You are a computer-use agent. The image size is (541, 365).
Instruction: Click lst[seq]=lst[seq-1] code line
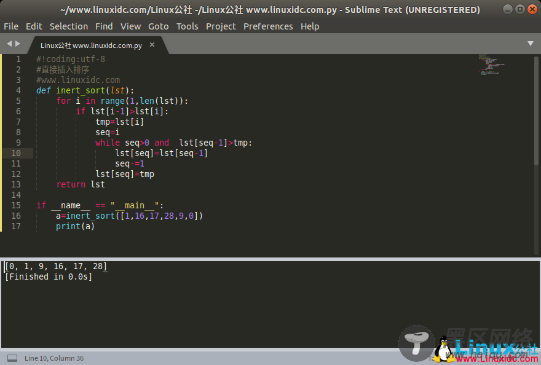[162, 153]
